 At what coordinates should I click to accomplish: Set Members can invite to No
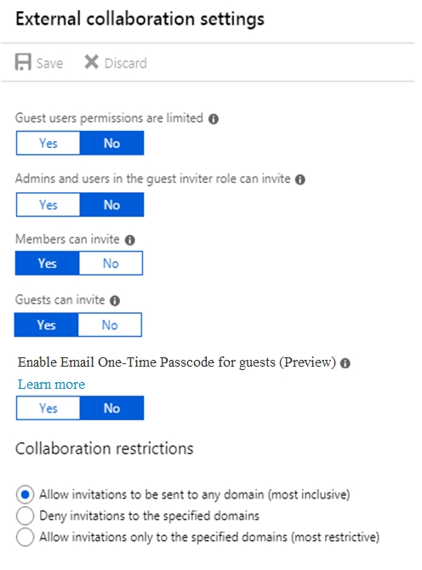tap(111, 263)
